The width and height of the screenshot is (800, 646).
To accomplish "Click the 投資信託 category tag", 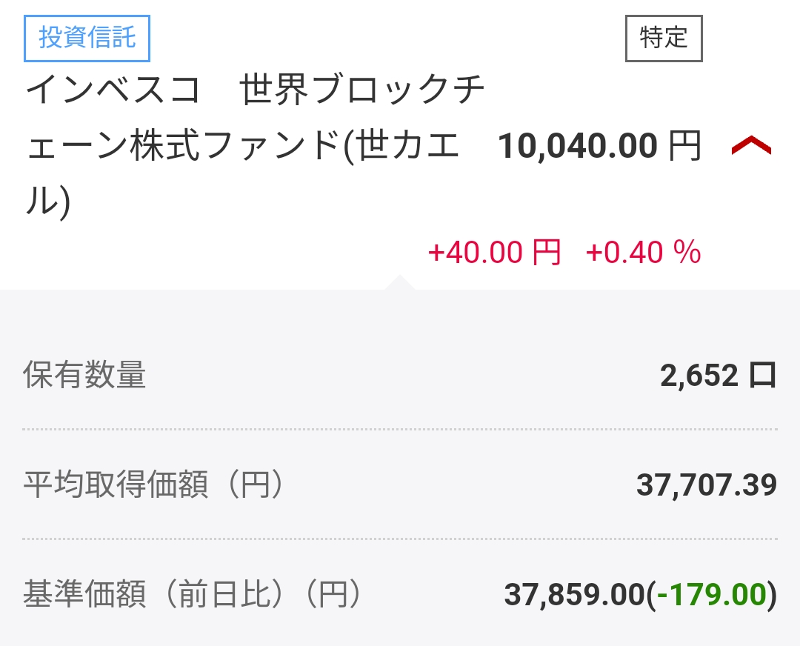I will coord(87,39).
